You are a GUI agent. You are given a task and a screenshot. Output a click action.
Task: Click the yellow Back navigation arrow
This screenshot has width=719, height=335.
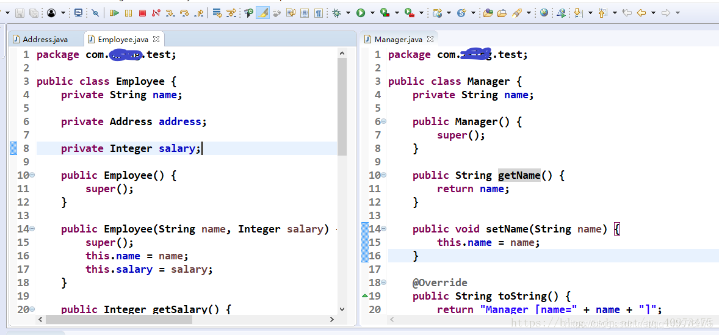click(x=641, y=13)
